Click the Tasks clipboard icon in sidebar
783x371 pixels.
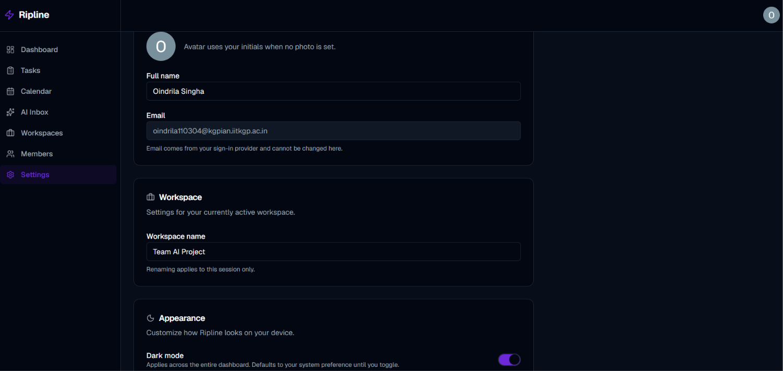(10, 70)
